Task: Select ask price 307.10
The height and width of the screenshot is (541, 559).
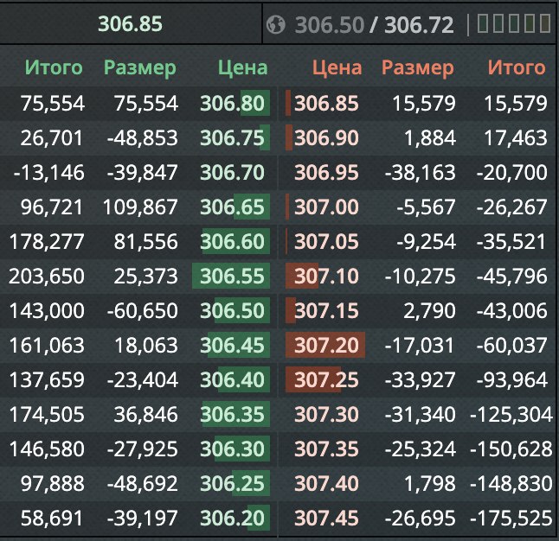Action: pos(326,276)
